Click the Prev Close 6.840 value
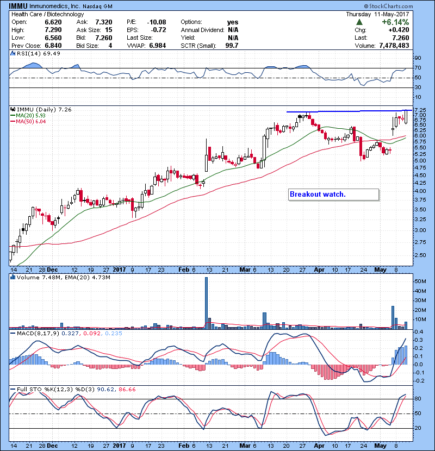Image resolution: width=435 pixels, height=451 pixels. pyautogui.click(x=53, y=46)
